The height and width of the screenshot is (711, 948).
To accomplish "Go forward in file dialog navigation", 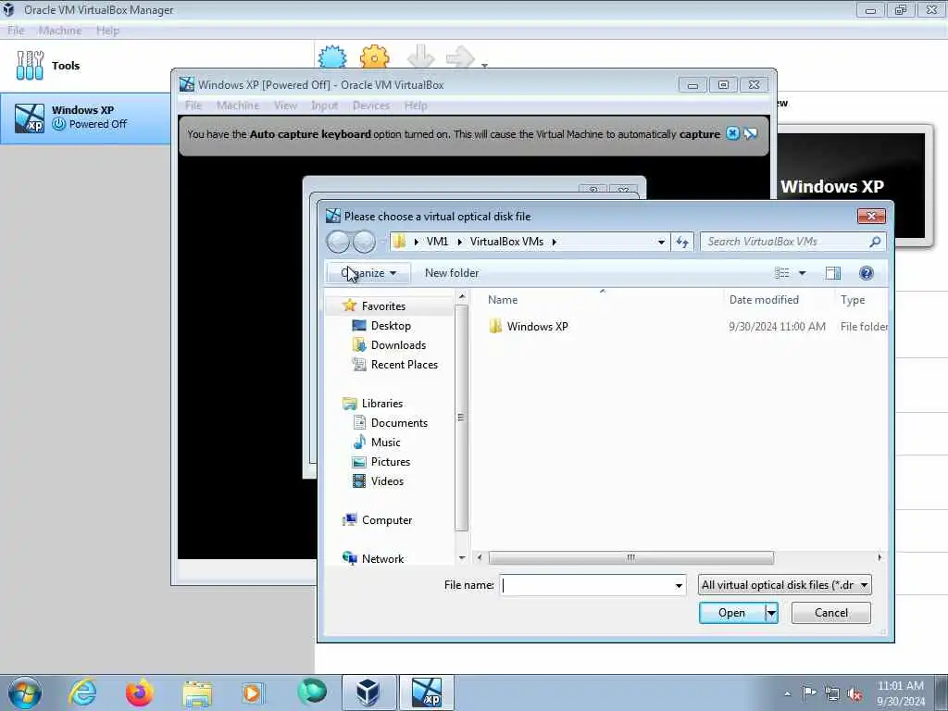I will pyautogui.click(x=364, y=242).
